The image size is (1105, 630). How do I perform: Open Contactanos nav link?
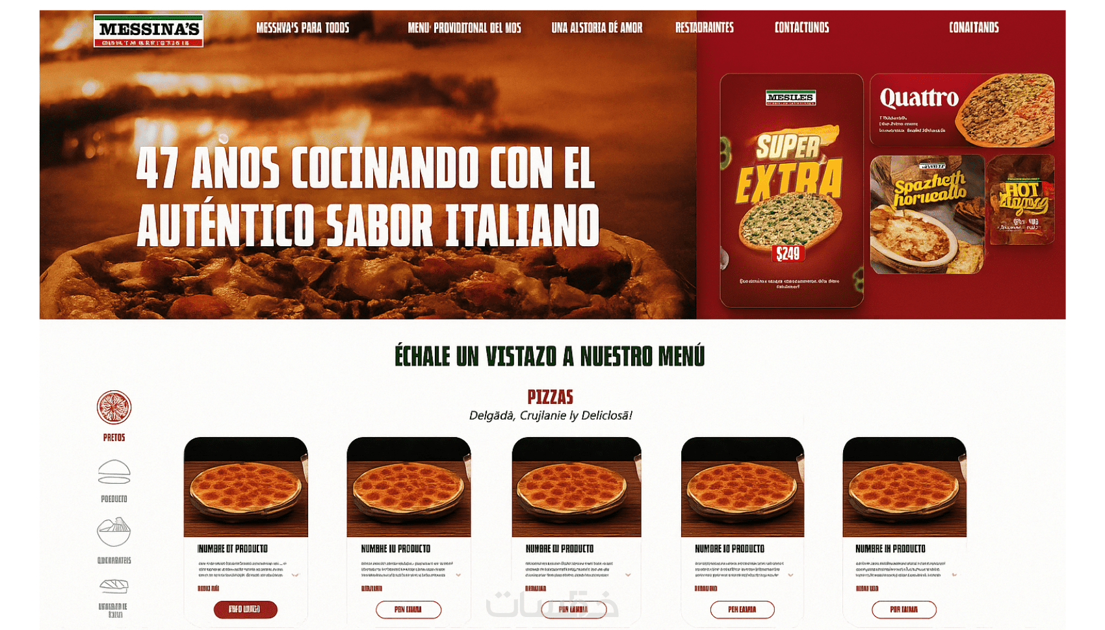[801, 27]
